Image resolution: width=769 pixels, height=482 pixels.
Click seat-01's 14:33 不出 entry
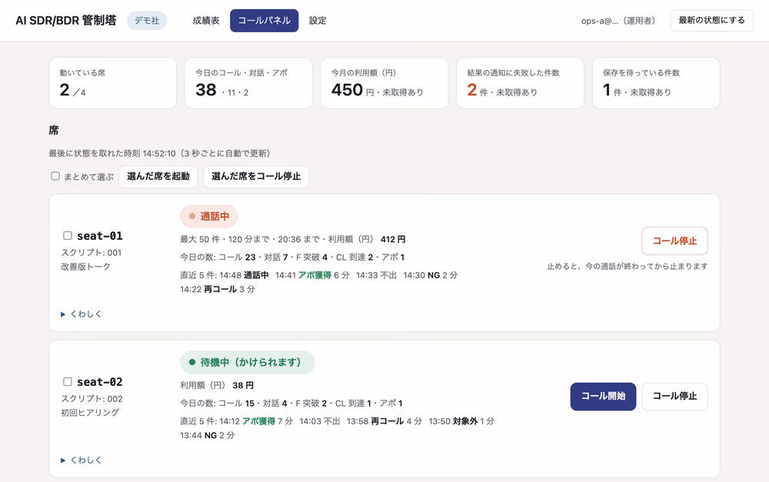(x=376, y=275)
